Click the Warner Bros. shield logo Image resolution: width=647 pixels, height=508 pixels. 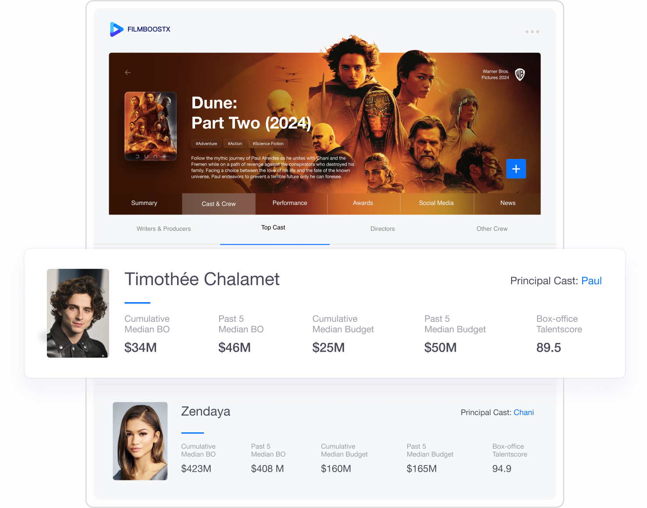[520, 74]
